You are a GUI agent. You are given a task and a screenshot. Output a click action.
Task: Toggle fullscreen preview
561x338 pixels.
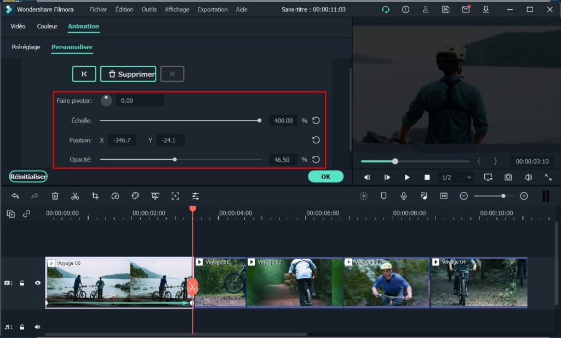coord(548,177)
